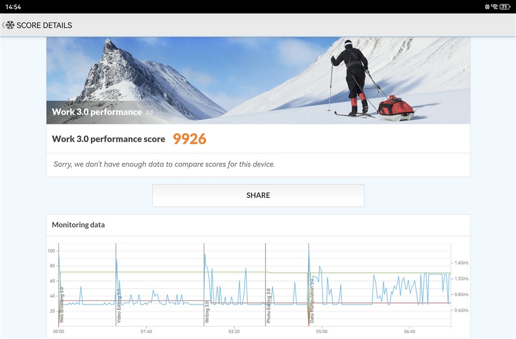Tap the Work 3.0 performance banner image
The width and height of the screenshot is (516, 339).
tap(258, 81)
